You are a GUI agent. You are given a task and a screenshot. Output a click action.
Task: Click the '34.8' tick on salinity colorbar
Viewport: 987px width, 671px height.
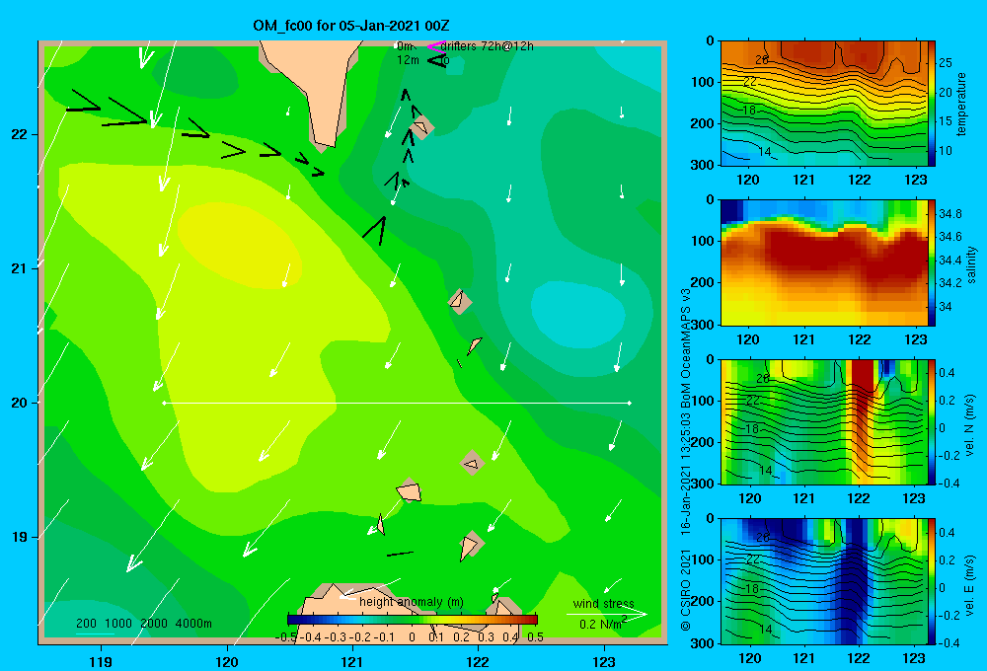point(949,214)
